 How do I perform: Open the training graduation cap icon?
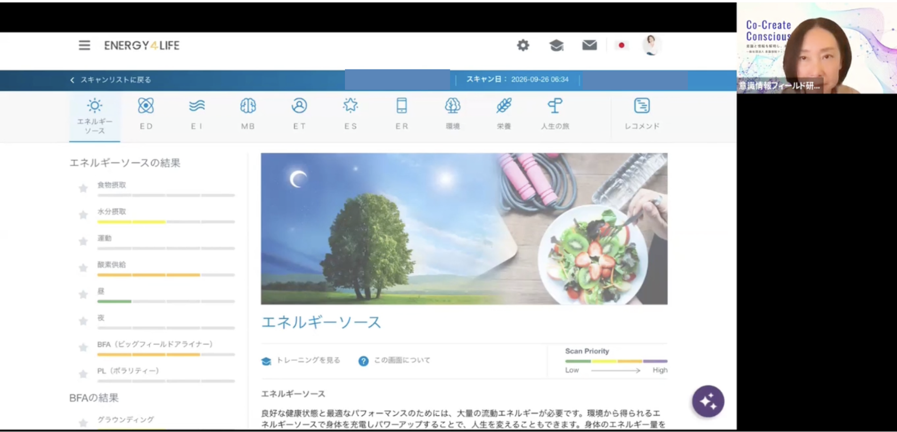click(x=556, y=45)
